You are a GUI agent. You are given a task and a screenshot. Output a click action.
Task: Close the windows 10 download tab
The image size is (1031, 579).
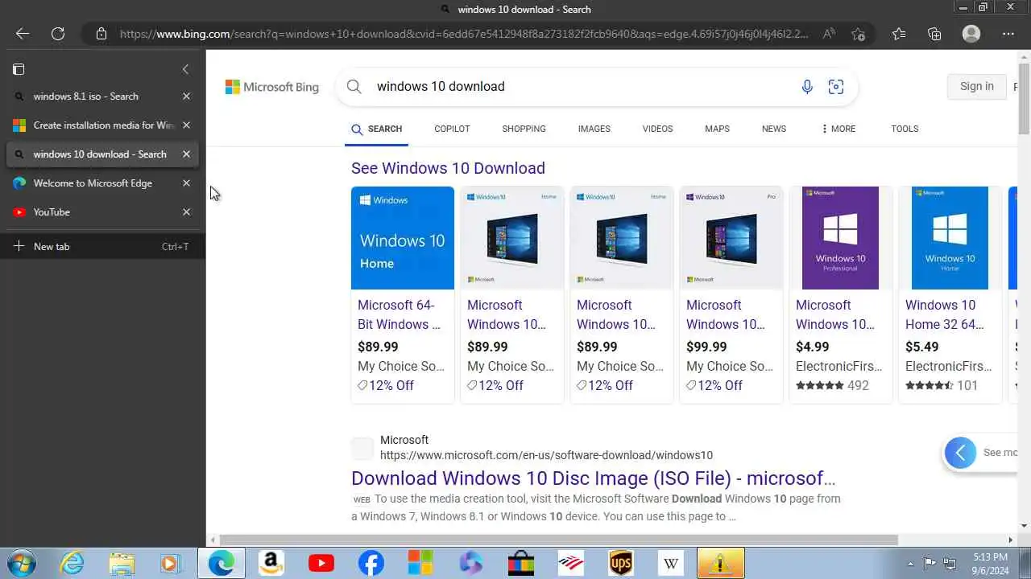pyautogui.click(x=186, y=154)
